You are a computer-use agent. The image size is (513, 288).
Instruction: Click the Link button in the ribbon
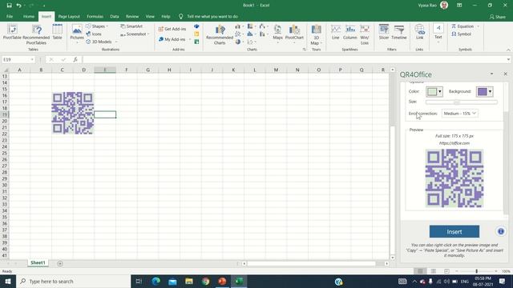(x=419, y=32)
